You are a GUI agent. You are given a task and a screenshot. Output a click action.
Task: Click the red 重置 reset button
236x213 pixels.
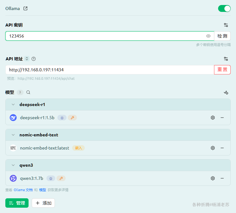tap(222, 70)
